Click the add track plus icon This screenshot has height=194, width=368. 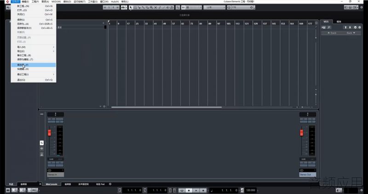(103, 23)
